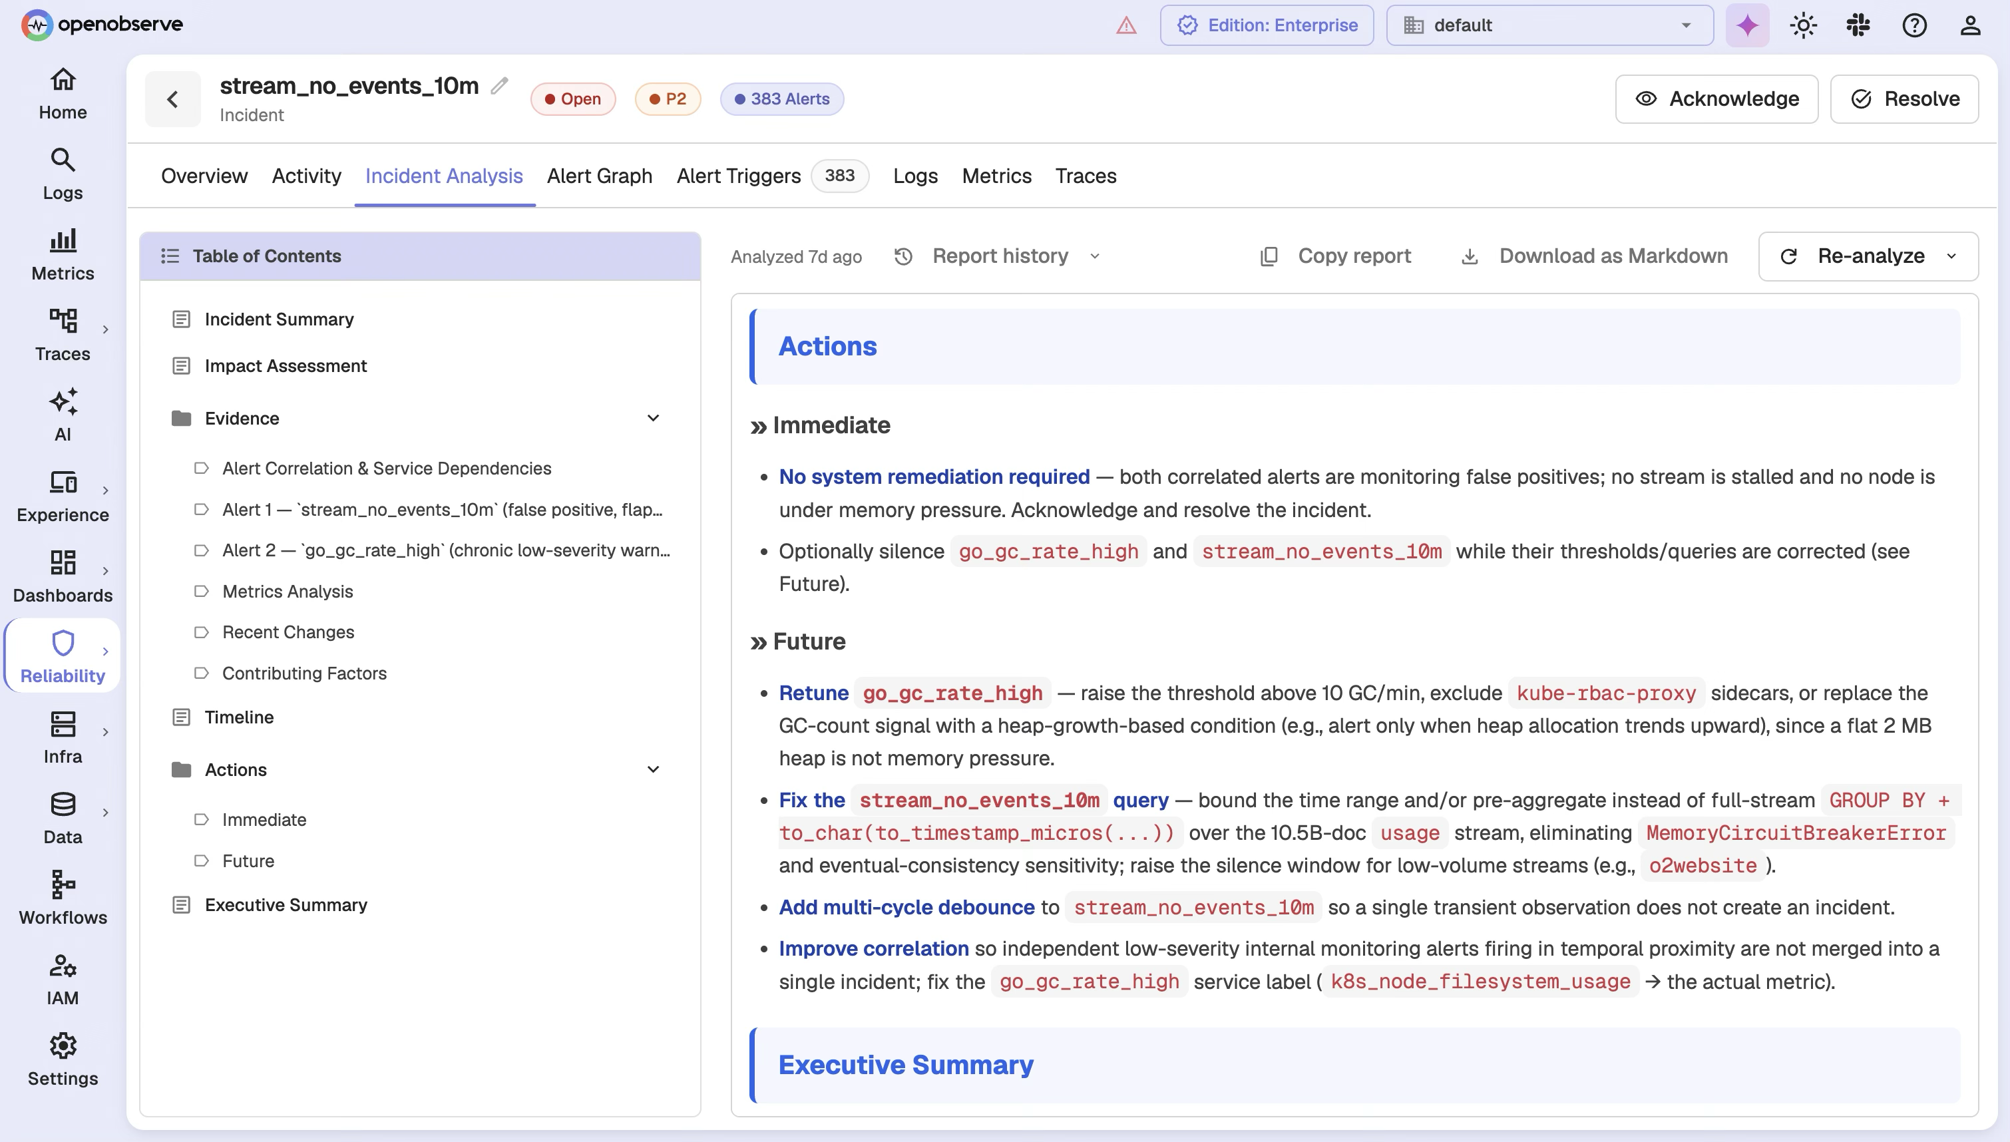The height and width of the screenshot is (1142, 2010).
Task: Open Metrics in the left sidebar
Action: [63, 255]
